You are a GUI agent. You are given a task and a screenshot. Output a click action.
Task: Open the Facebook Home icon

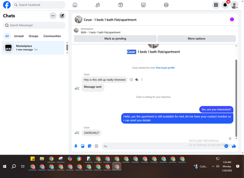click(75, 5)
